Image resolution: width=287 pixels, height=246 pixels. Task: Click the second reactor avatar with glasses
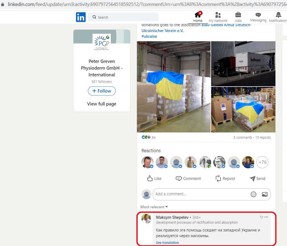pos(162,162)
